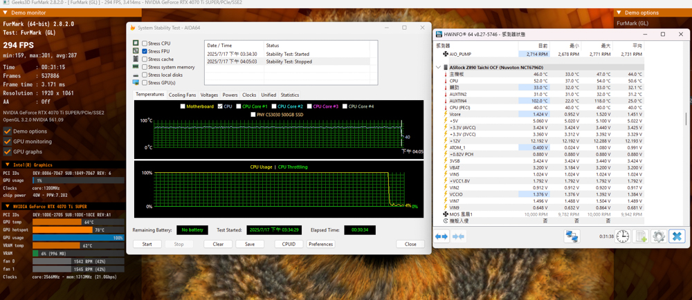Screen dimensions: 692x300
Task: Click HWiNFO collapse columns faded arrows icon
Action: click(x=458, y=237)
